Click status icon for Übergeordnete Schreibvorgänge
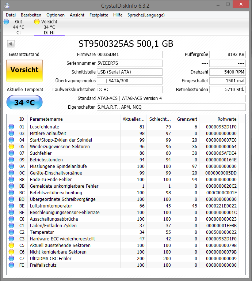Viewport: 252px width, 281px height. coord(11,199)
